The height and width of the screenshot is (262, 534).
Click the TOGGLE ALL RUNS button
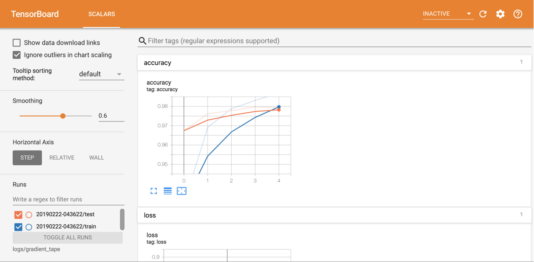point(68,237)
